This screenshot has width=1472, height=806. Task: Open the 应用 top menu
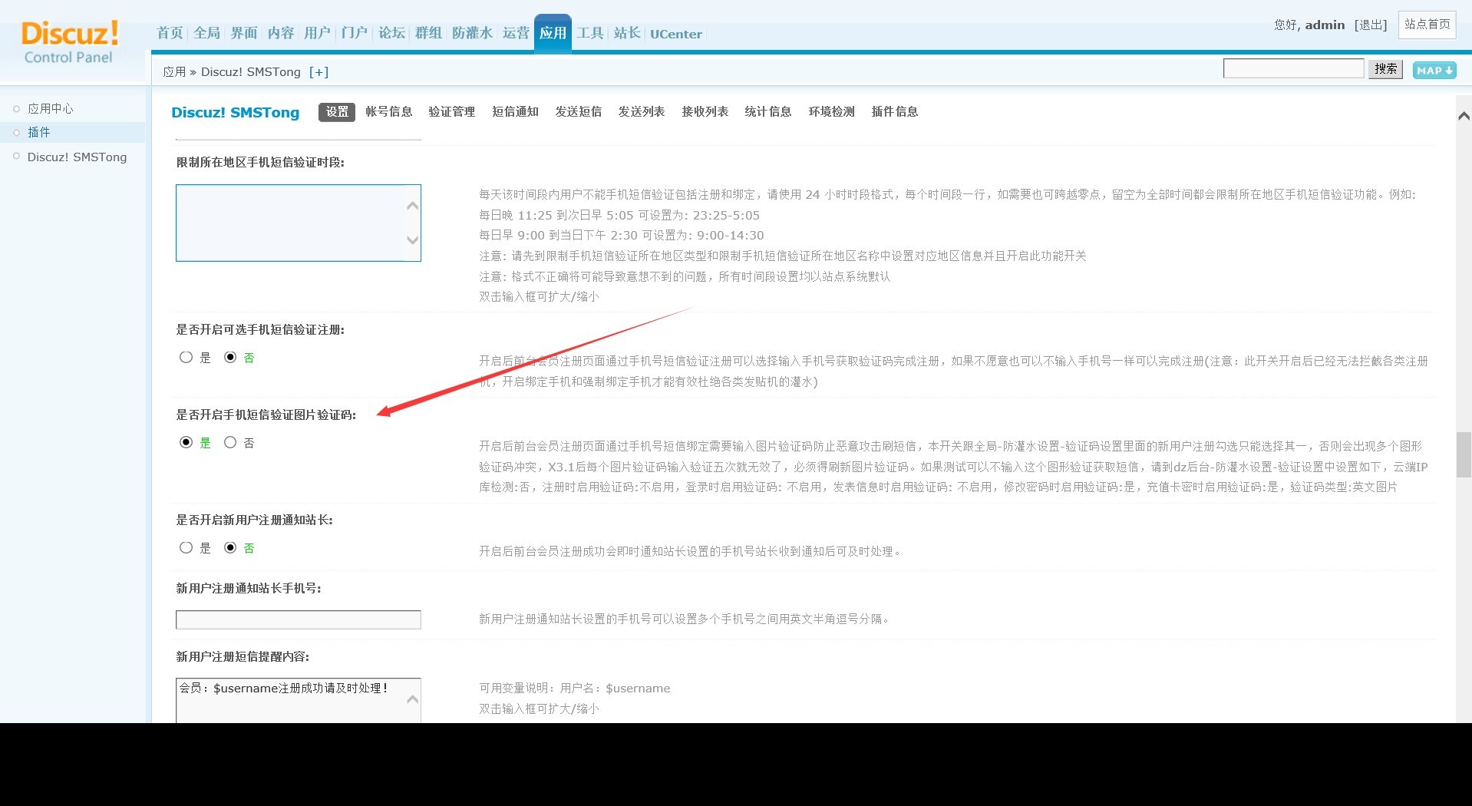point(553,33)
